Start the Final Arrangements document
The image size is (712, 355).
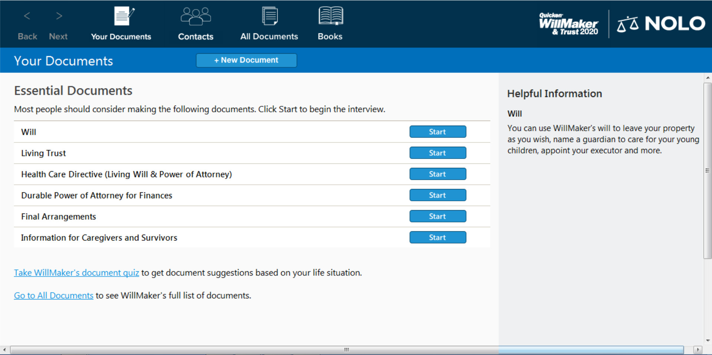(x=437, y=216)
